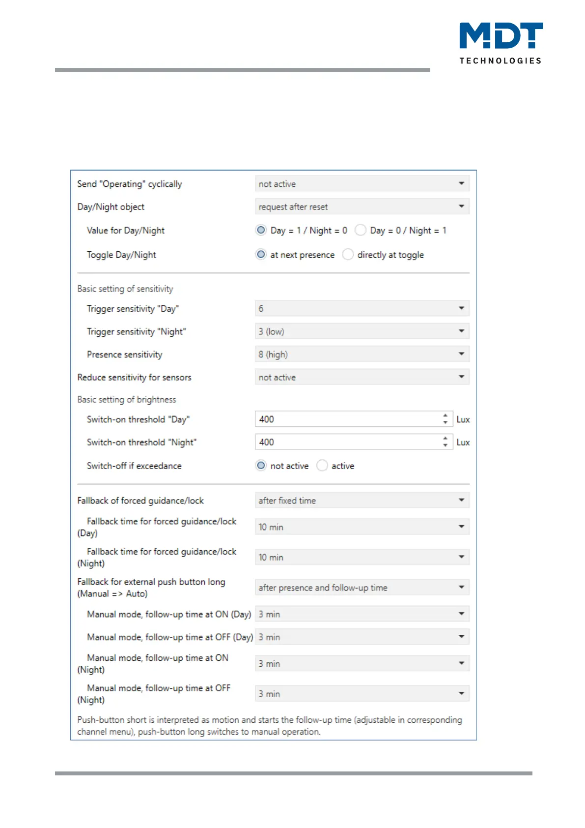The height and width of the screenshot is (828, 585).
Task: Set Switch-off if exceedance to active
Action: 322,466
